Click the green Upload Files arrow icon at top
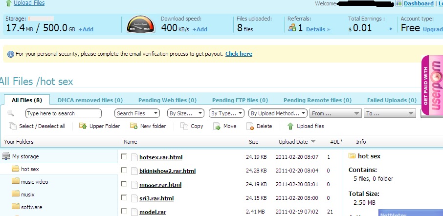Screen dimensions: 443x216 point(9,3)
